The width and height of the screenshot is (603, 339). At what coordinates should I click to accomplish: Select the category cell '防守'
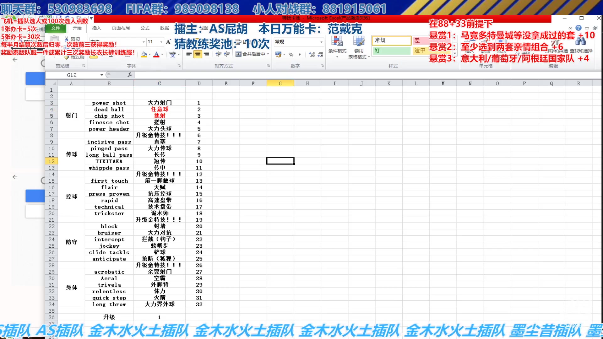(71, 242)
